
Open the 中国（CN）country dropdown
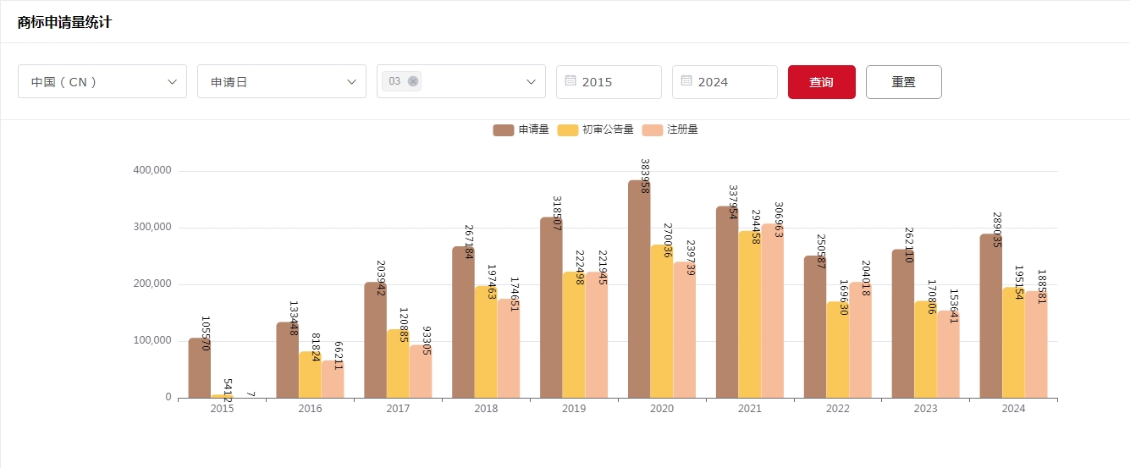pyautogui.click(x=102, y=82)
